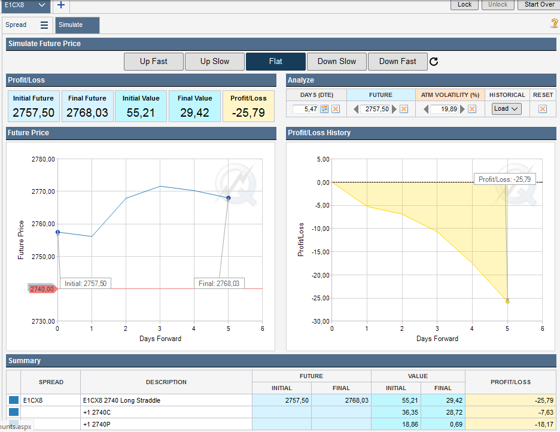Open the Spread hamburger menu
The height and width of the screenshot is (432, 560).
[x=44, y=25]
